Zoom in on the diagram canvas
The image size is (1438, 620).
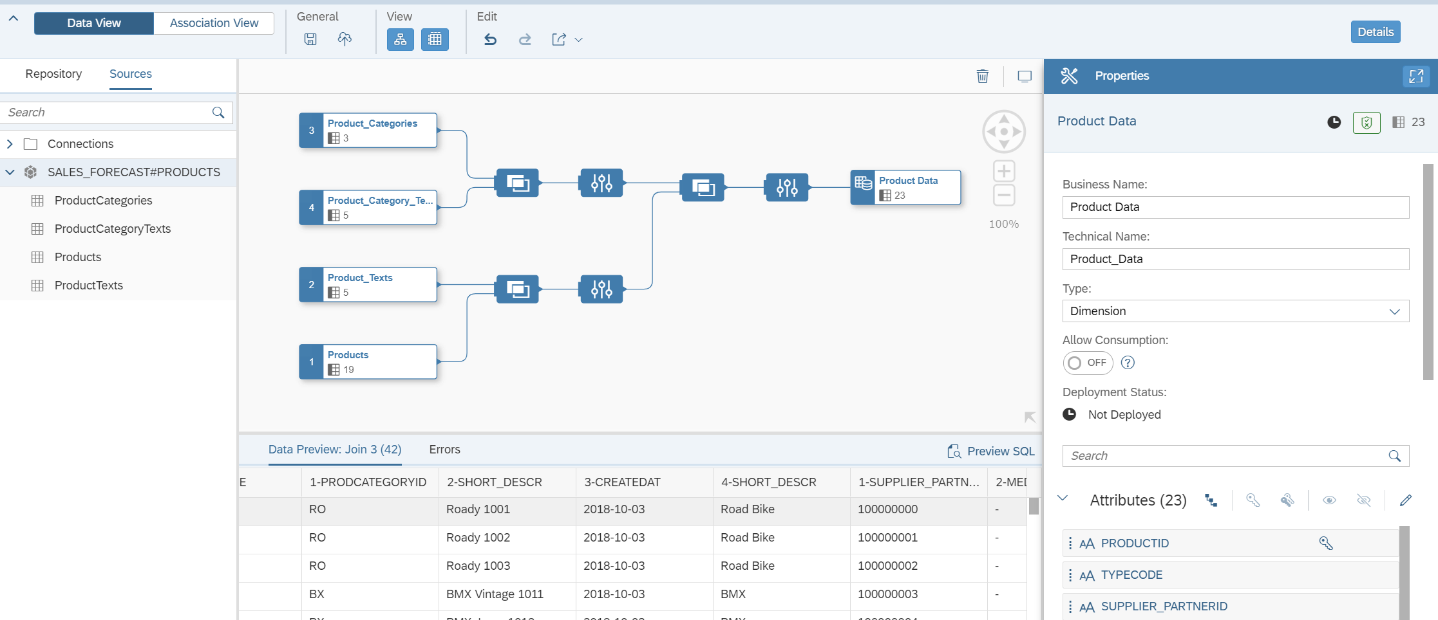point(1003,171)
